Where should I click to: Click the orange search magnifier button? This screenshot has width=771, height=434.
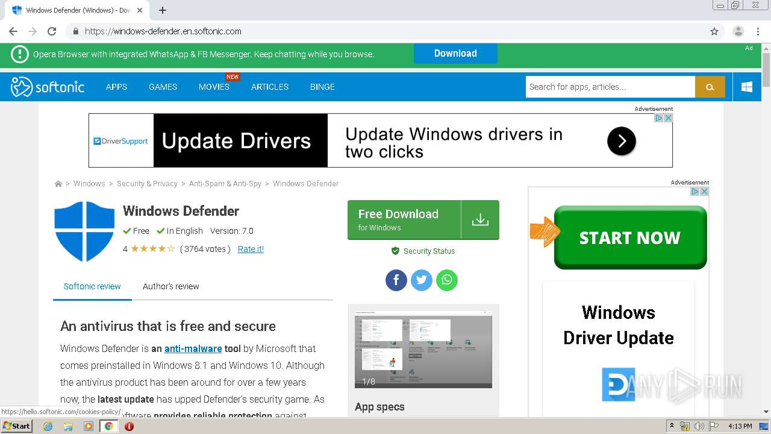(710, 87)
